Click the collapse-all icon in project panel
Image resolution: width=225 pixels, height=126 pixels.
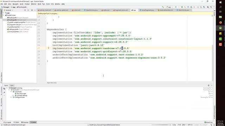[28, 10]
